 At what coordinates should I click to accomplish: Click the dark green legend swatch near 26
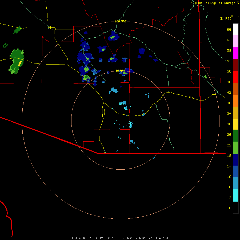point(235,136)
